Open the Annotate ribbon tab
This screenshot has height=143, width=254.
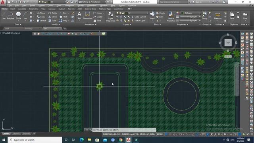click(x=22, y=9)
